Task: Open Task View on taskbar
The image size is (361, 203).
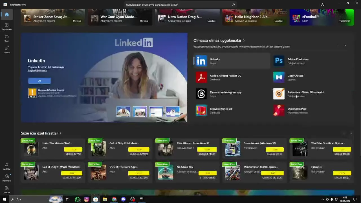Action: click(68, 199)
